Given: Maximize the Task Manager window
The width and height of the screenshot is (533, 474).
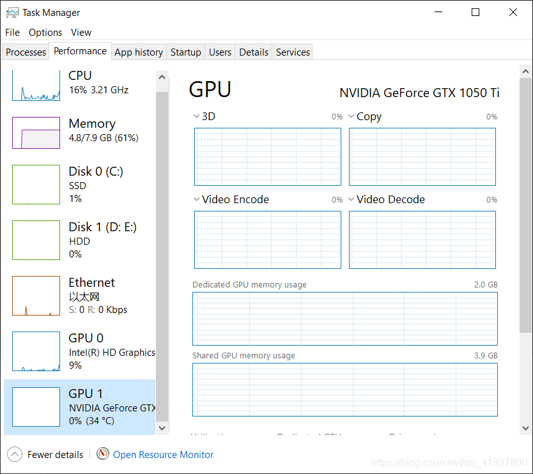Looking at the screenshot, I should [475, 12].
